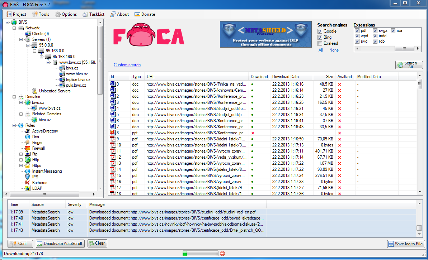
Task: Click the Https lock icon
Action: [28, 165]
